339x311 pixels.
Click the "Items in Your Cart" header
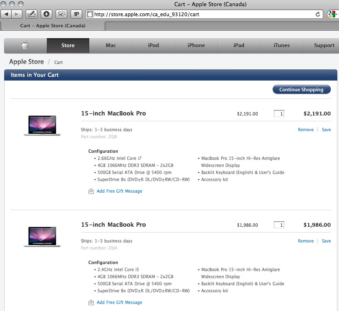(x=34, y=75)
